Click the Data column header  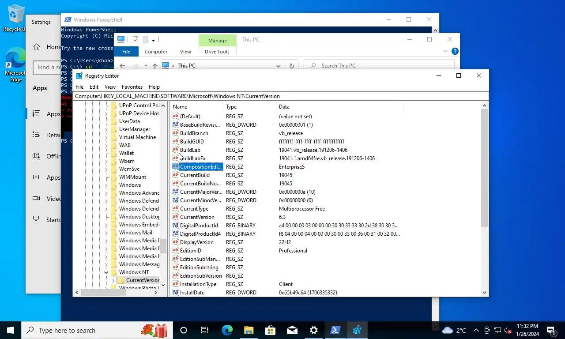340,107
